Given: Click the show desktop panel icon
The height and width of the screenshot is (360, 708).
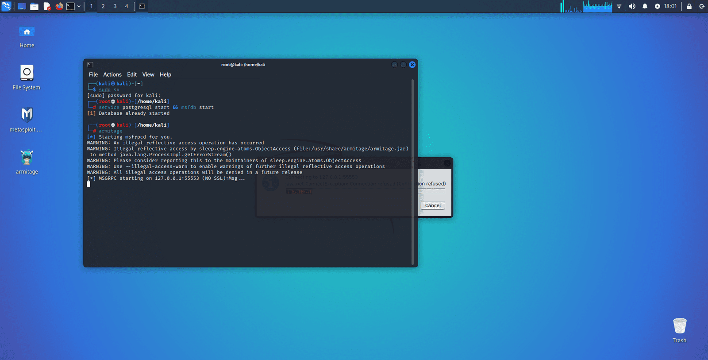Looking at the screenshot, I should click(21, 6).
